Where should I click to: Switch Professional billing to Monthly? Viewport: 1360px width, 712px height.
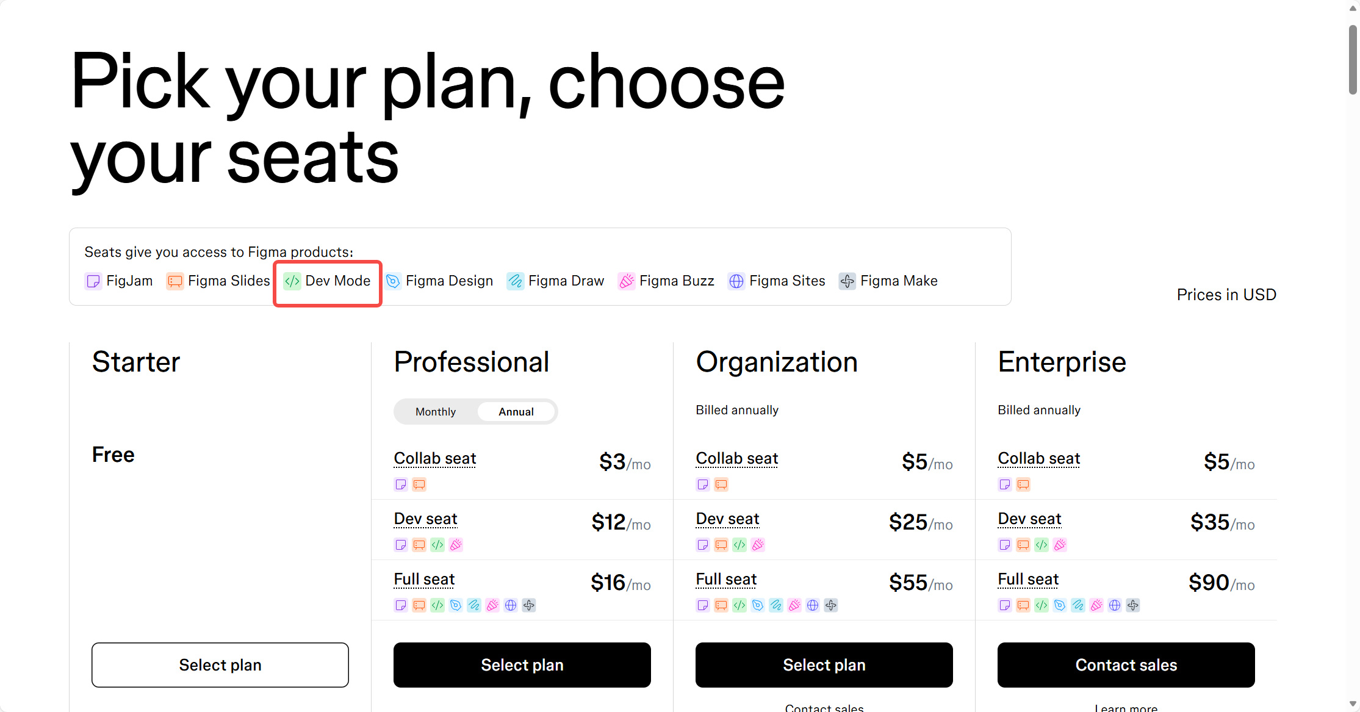tap(436, 412)
